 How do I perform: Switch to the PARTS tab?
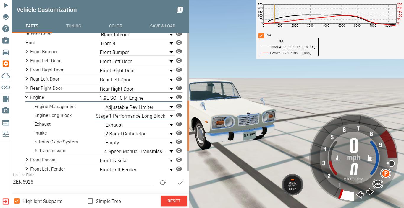click(x=32, y=26)
